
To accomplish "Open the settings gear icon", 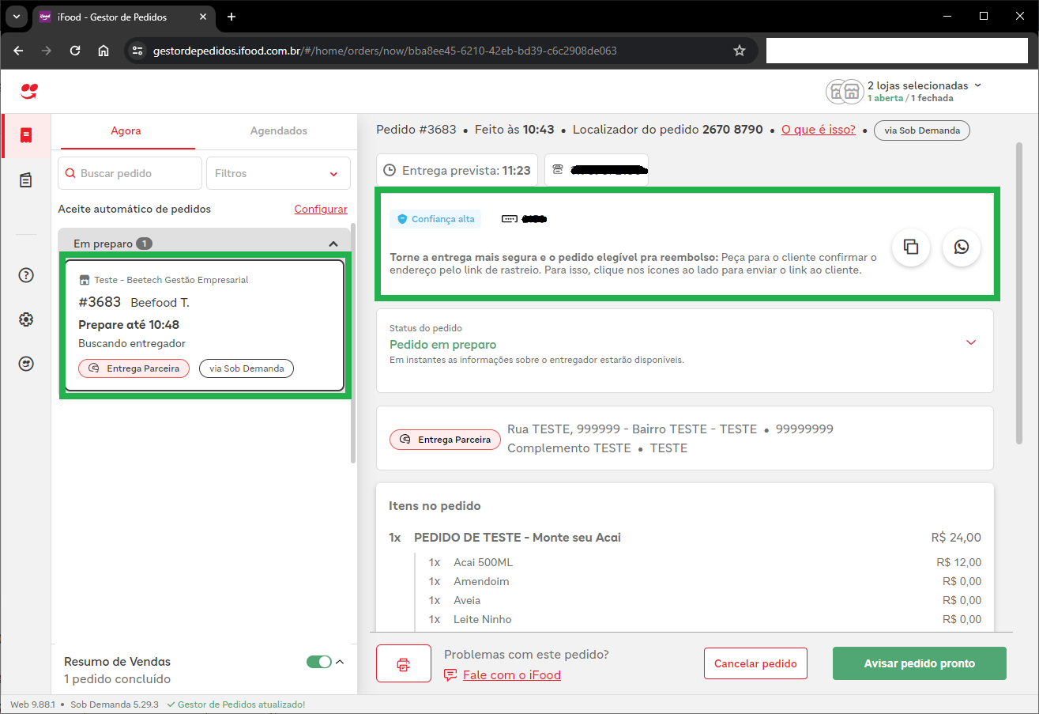I will click(x=26, y=319).
